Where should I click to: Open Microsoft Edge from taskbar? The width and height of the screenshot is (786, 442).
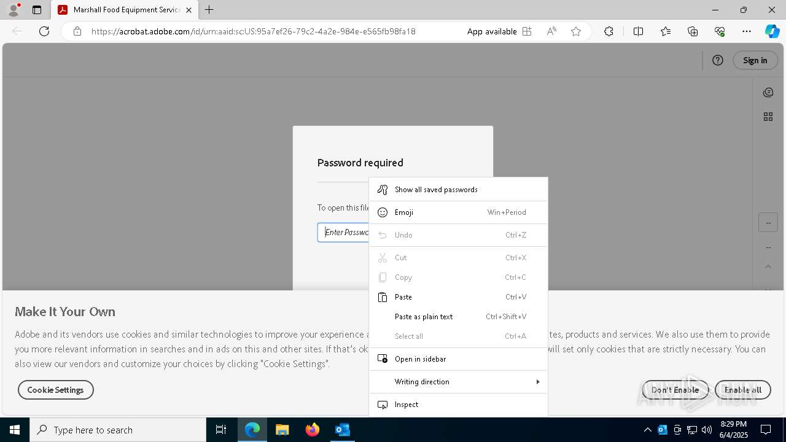point(252,430)
